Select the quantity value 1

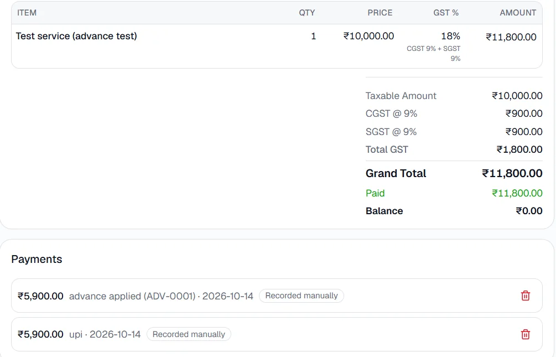(314, 36)
